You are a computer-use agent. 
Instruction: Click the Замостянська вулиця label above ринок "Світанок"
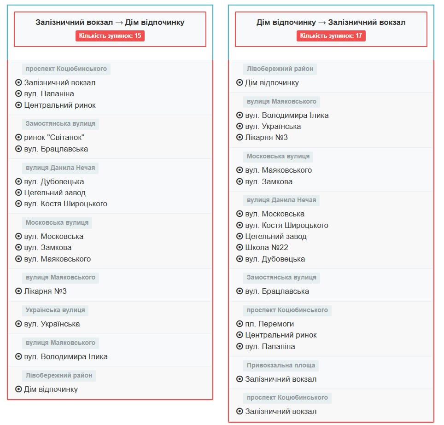tap(60, 123)
